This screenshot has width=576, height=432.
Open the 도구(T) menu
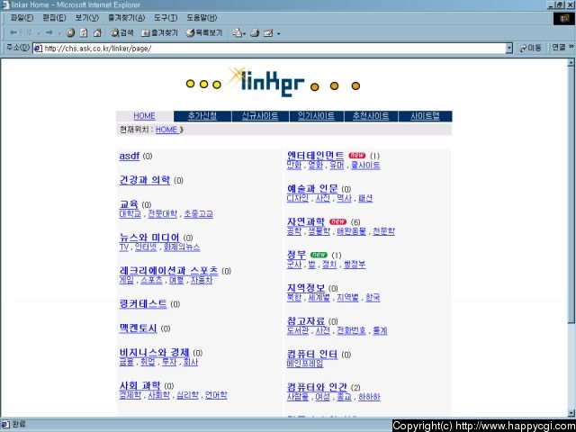click(166, 18)
